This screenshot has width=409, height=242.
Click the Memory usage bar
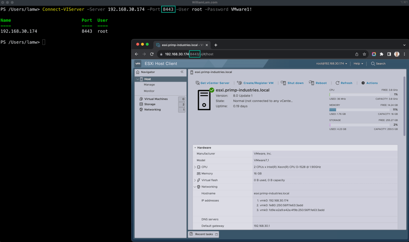[x=359, y=110]
